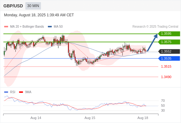The height and width of the screenshot is (123, 181).
Task: Click the chart date and time stamp
Action: (39, 15)
